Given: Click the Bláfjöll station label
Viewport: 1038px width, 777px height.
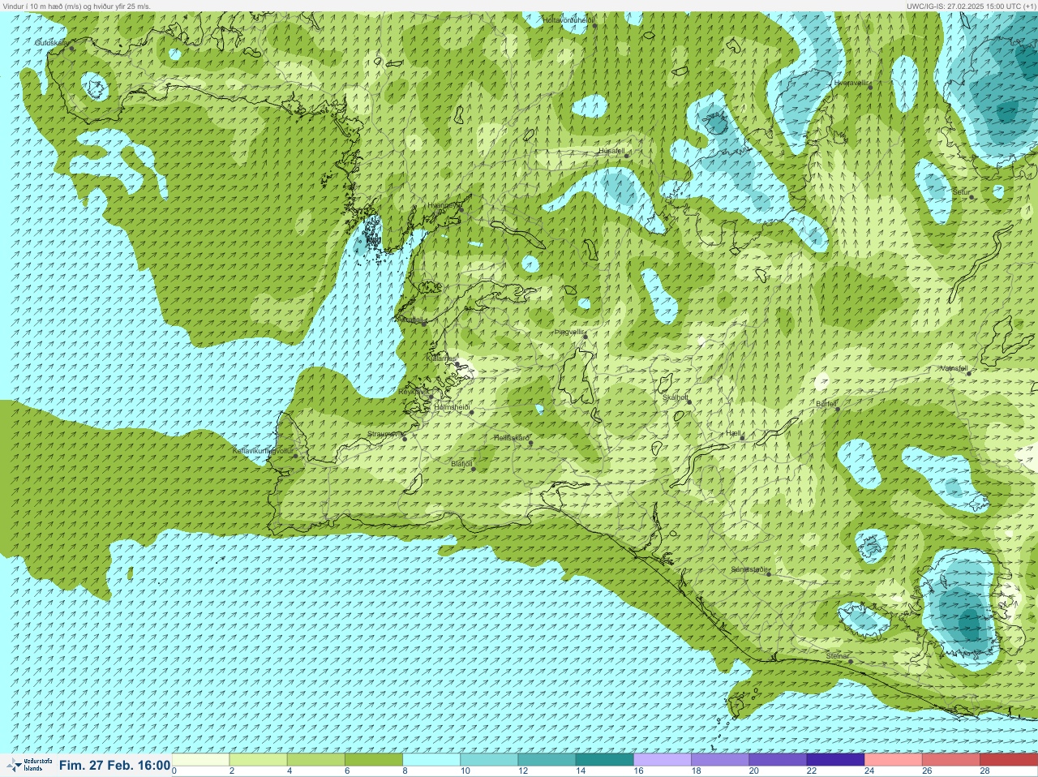Looking at the screenshot, I should click(x=461, y=464).
